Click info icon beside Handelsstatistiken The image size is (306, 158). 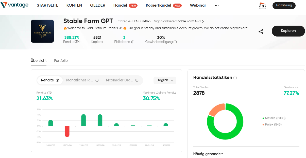[235, 78]
